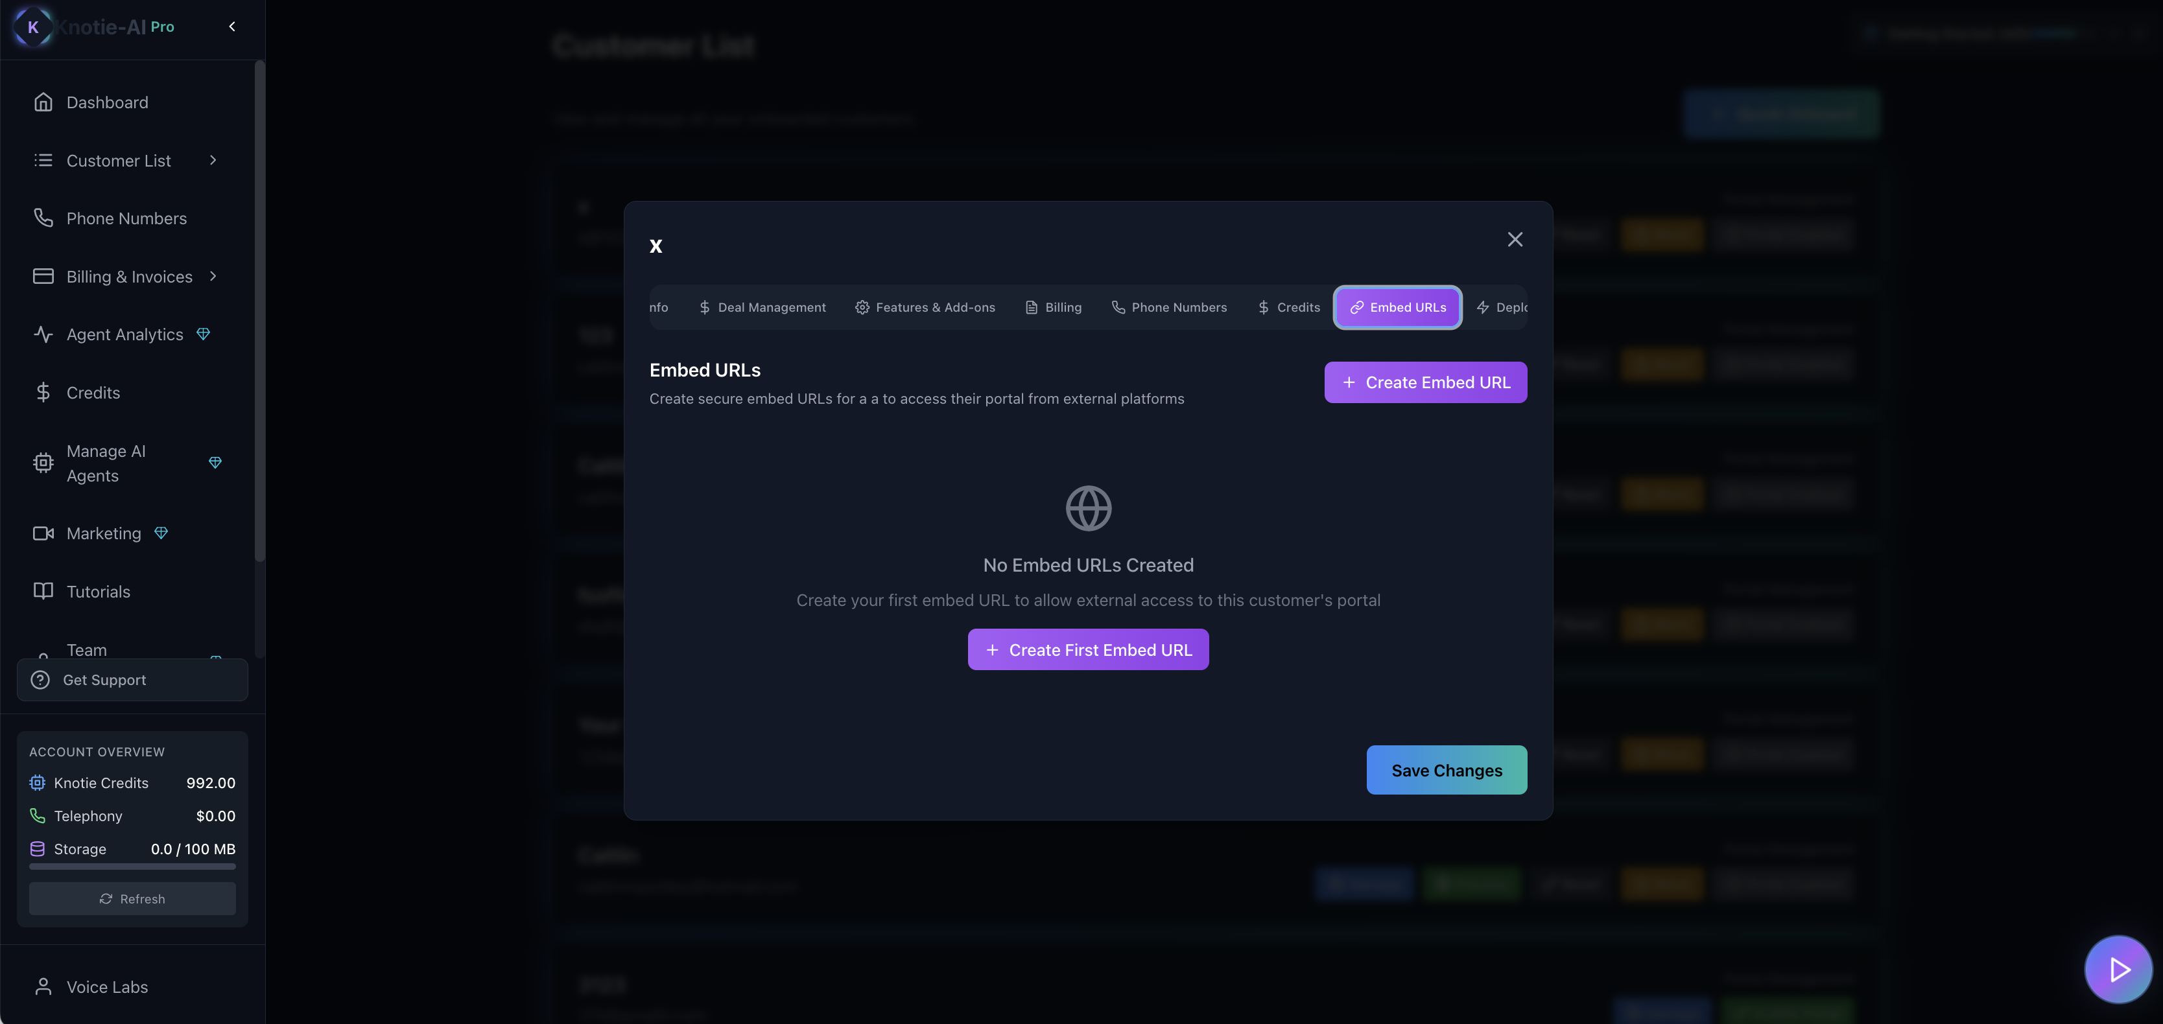The image size is (2163, 1024).
Task: Click Create First Embed URL button
Action: tap(1087, 649)
